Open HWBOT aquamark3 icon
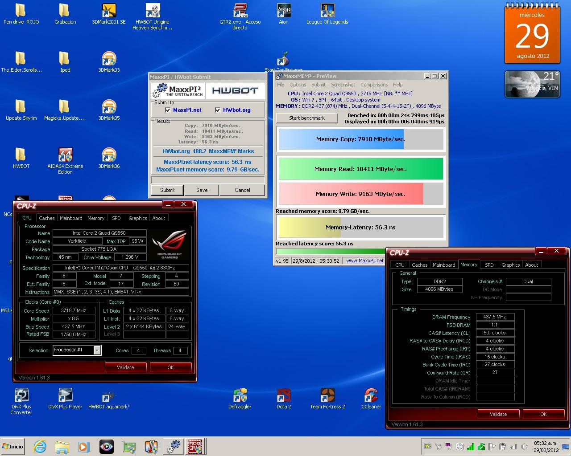Screen dimensions: 571x456 (109, 399)
